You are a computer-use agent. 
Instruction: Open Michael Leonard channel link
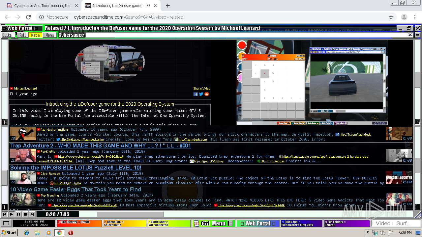coord(25,89)
